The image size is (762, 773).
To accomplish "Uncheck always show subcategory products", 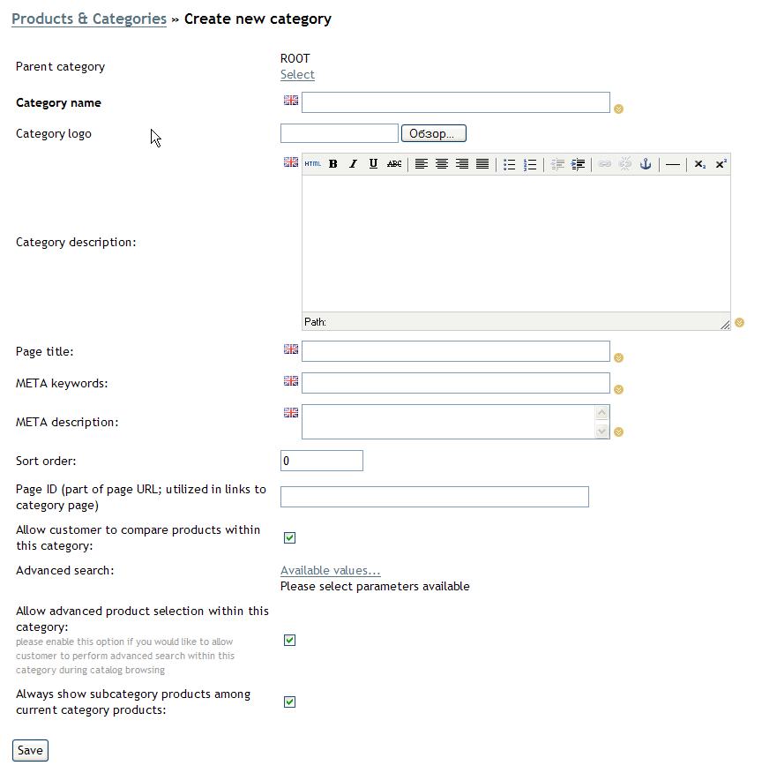I will coord(289,702).
